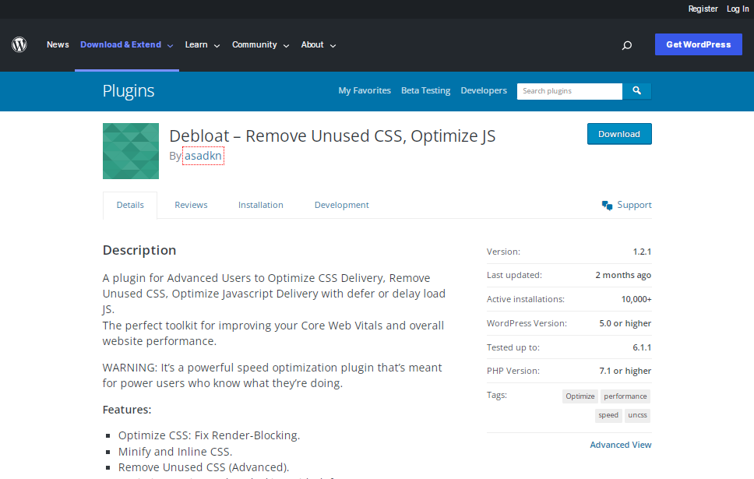The image size is (754, 479).
Task: Expand the Download & Extend menu
Action: coord(126,45)
